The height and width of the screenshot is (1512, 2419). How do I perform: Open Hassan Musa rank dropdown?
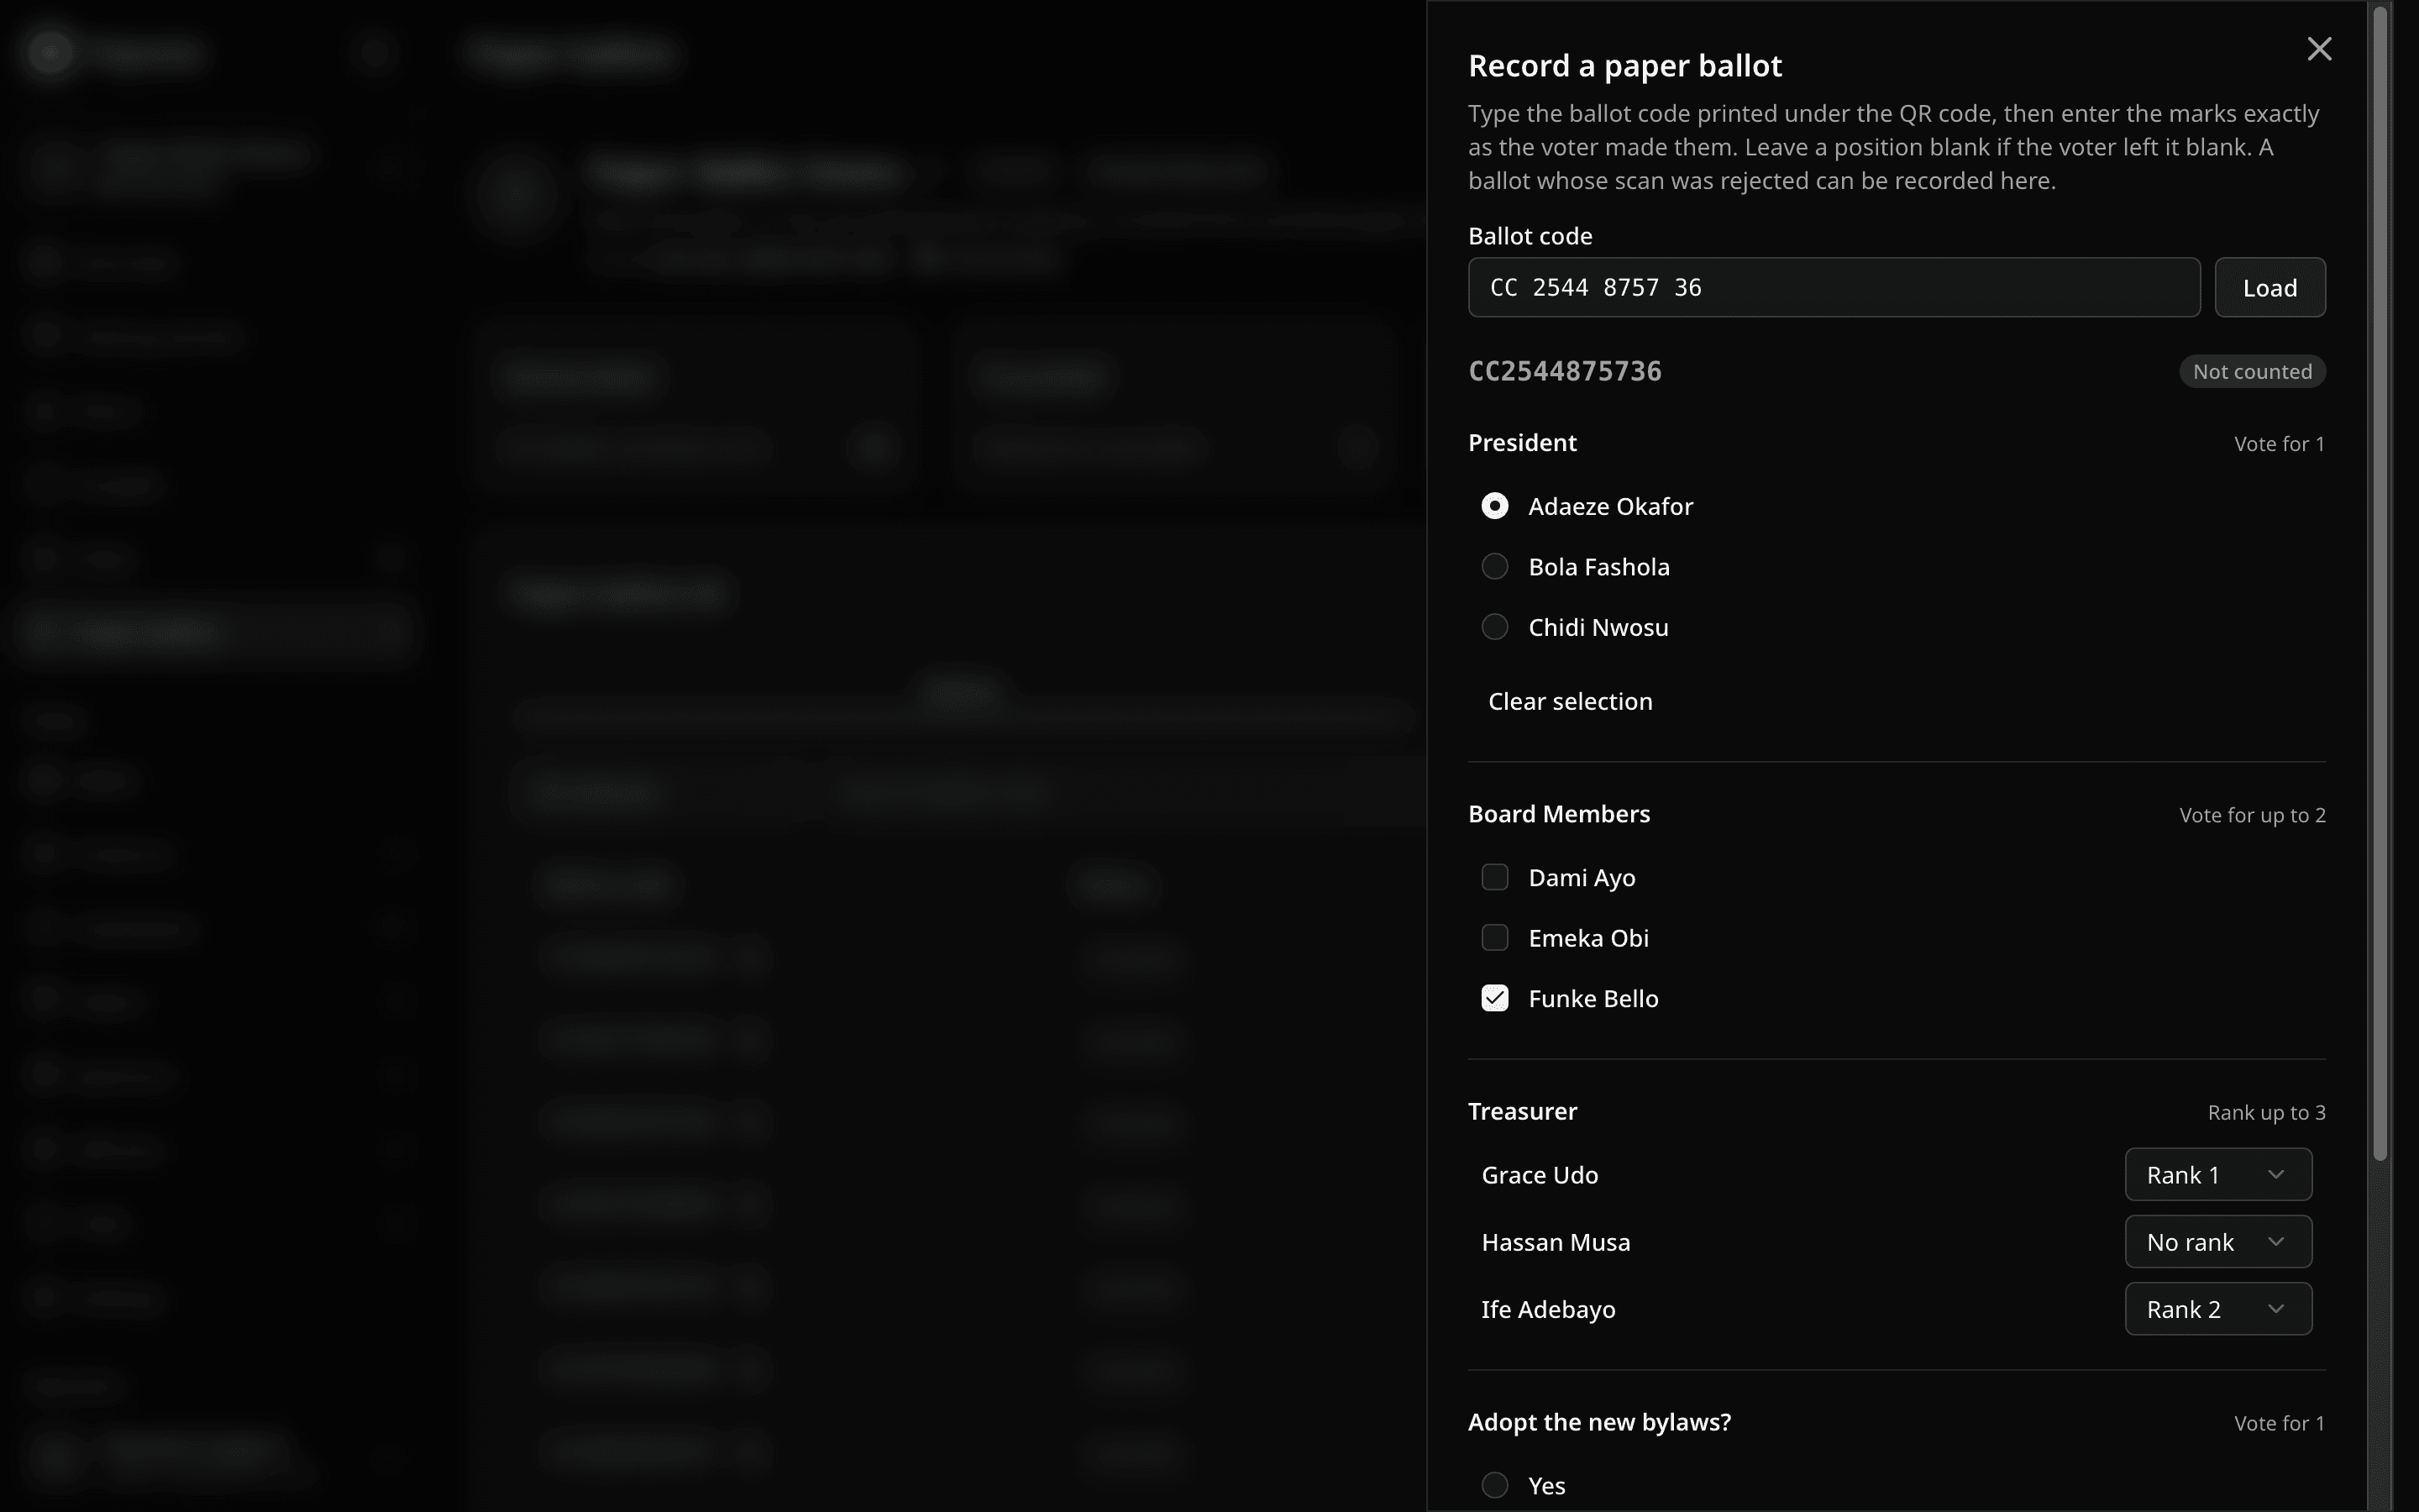click(2218, 1242)
